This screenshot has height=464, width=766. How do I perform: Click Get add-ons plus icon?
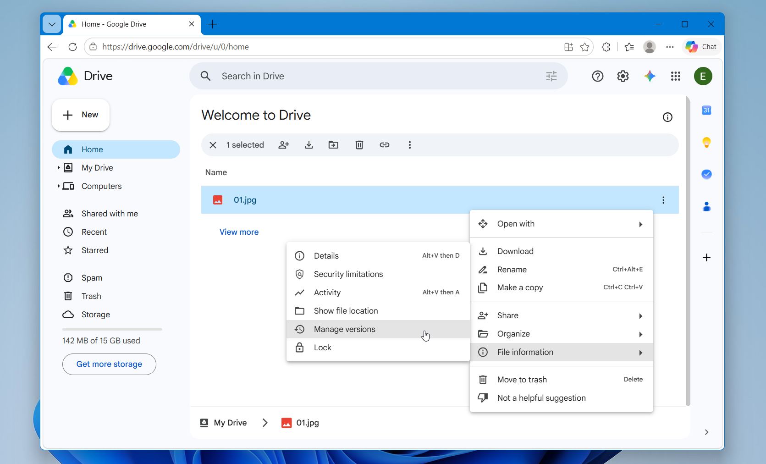pyautogui.click(x=707, y=258)
